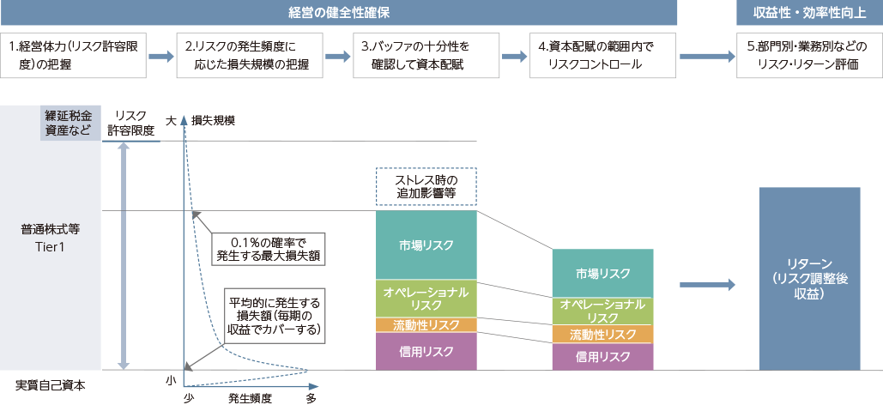Click the 繰延税金資産など label box
This screenshot has height=405, width=883.
coord(64,123)
